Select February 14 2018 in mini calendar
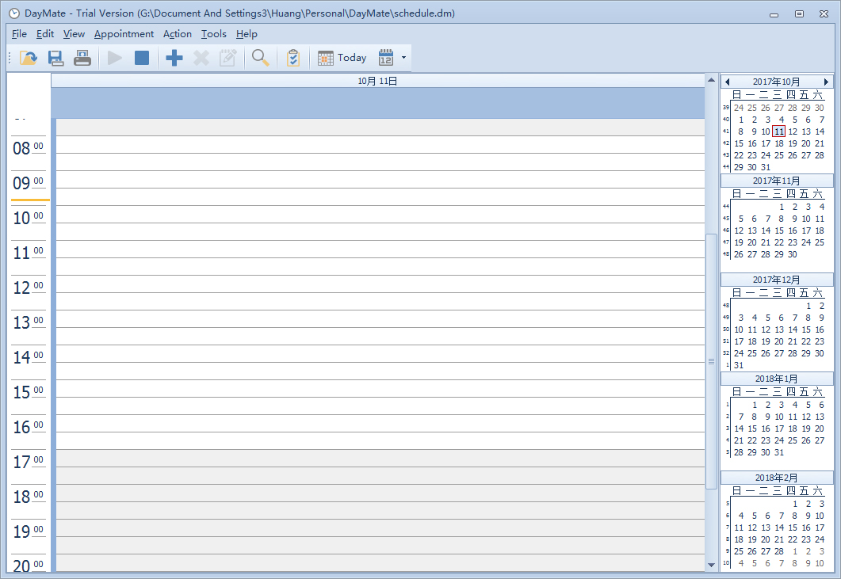841x579 pixels. click(779, 528)
